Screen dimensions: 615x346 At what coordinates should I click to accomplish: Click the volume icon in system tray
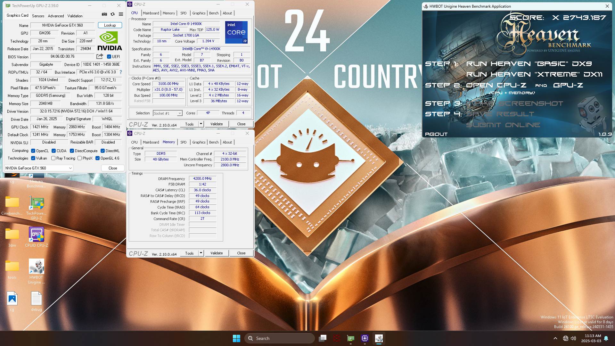click(x=573, y=338)
